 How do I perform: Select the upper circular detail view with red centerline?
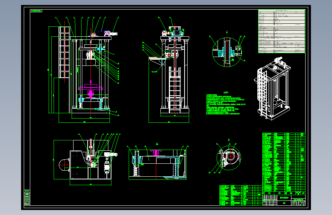227,52
